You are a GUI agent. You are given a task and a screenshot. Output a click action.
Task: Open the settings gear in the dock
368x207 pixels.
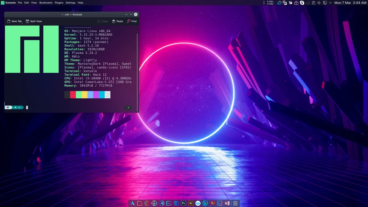tap(147, 203)
